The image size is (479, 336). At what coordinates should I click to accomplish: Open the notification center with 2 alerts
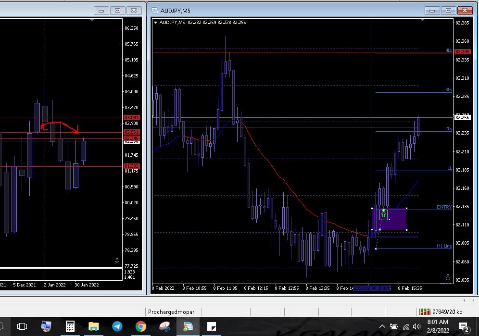[x=464, y=327]
